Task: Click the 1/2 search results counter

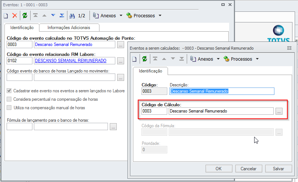Action: tap(81, 16)
